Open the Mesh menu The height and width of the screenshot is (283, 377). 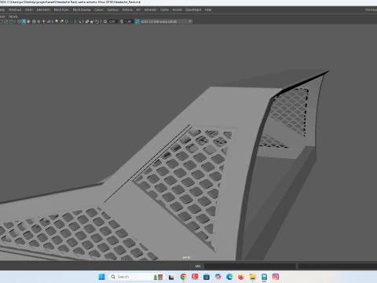point(29,9)
